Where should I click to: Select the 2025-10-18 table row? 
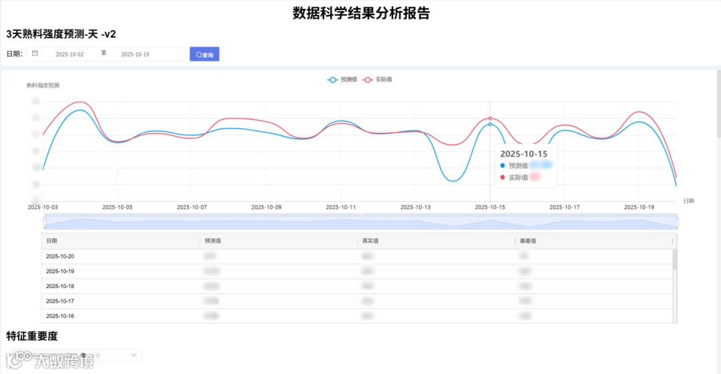356,286
